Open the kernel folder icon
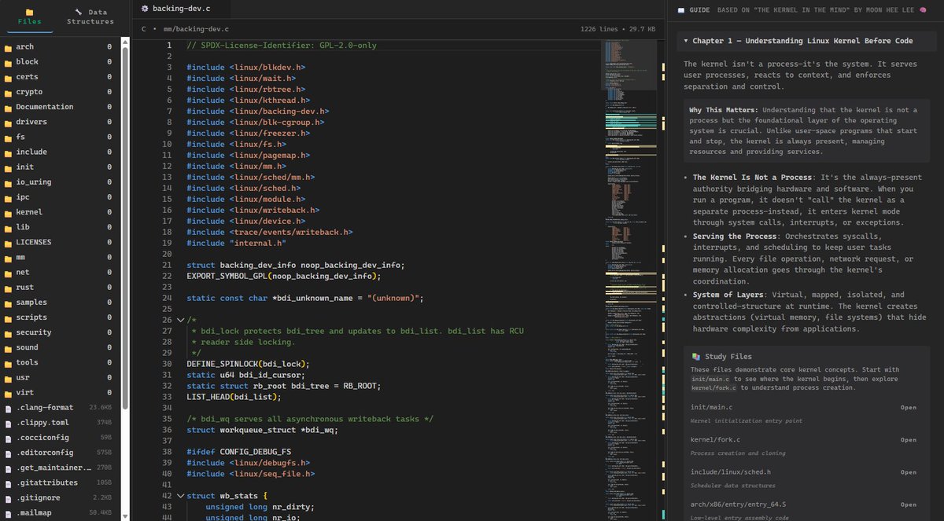The width and height of the screenshot is (944, 521). click(8, 212)
